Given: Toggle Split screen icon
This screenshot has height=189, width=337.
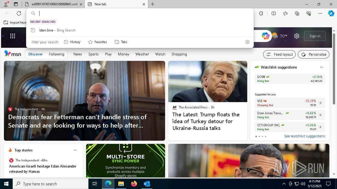Looking at the screenshot, I should point(274,13).
